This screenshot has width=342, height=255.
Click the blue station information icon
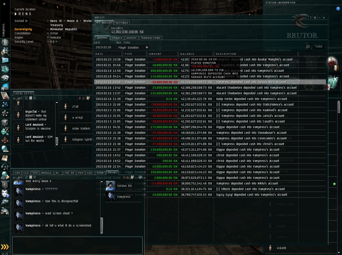click(x=338, y=9)
